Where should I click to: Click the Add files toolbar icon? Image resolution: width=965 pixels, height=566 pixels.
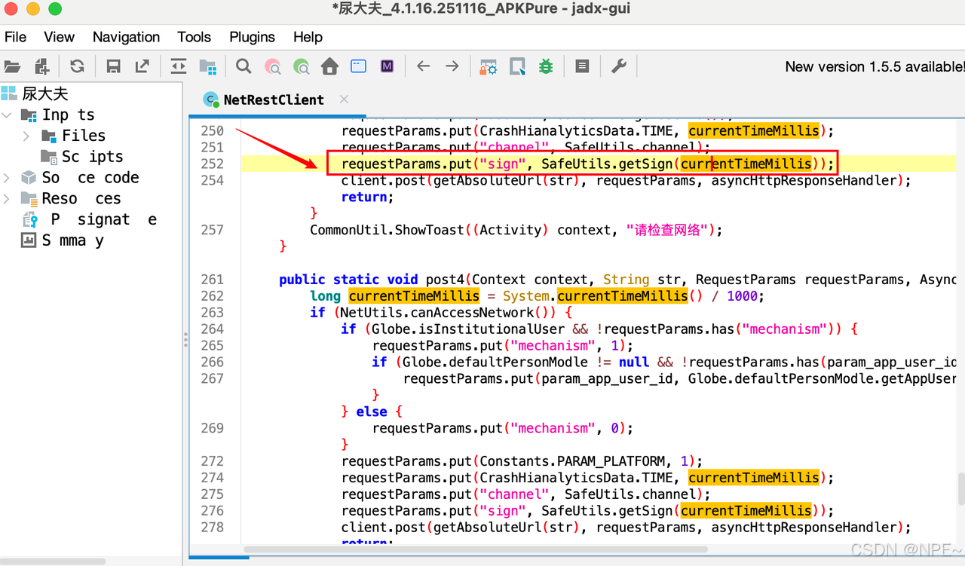pyautogui.click(x=41, y=67)
